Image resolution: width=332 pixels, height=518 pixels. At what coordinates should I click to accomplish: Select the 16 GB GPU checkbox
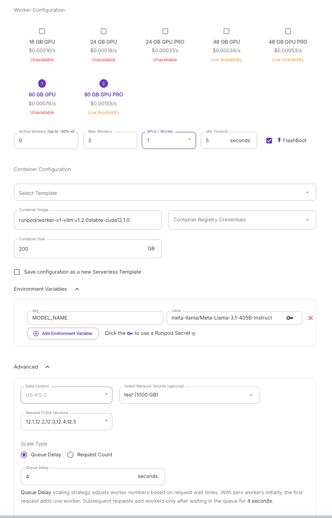coord(42,31)
